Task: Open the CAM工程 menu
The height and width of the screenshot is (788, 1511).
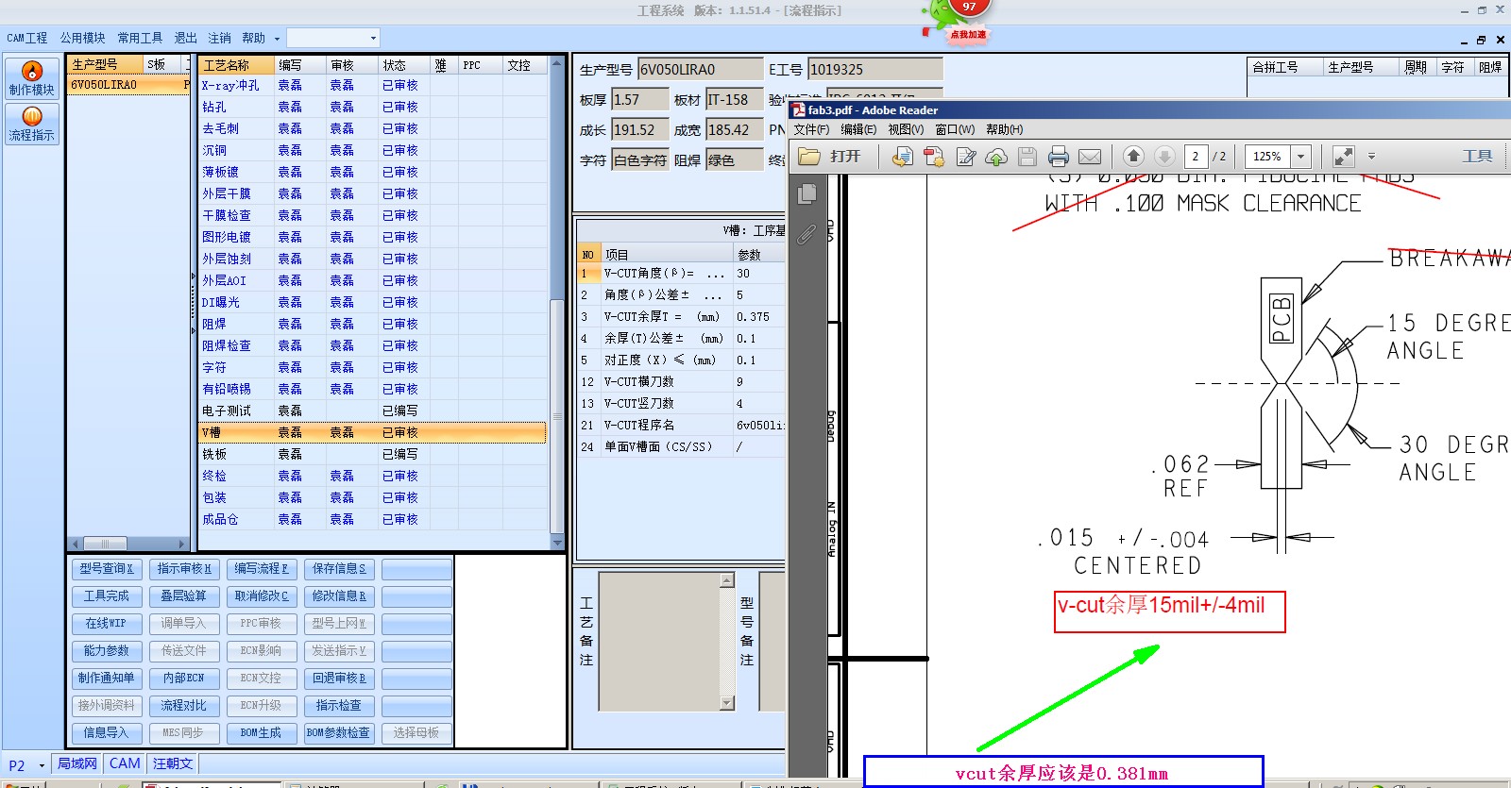Action: [x=27, y=38]
